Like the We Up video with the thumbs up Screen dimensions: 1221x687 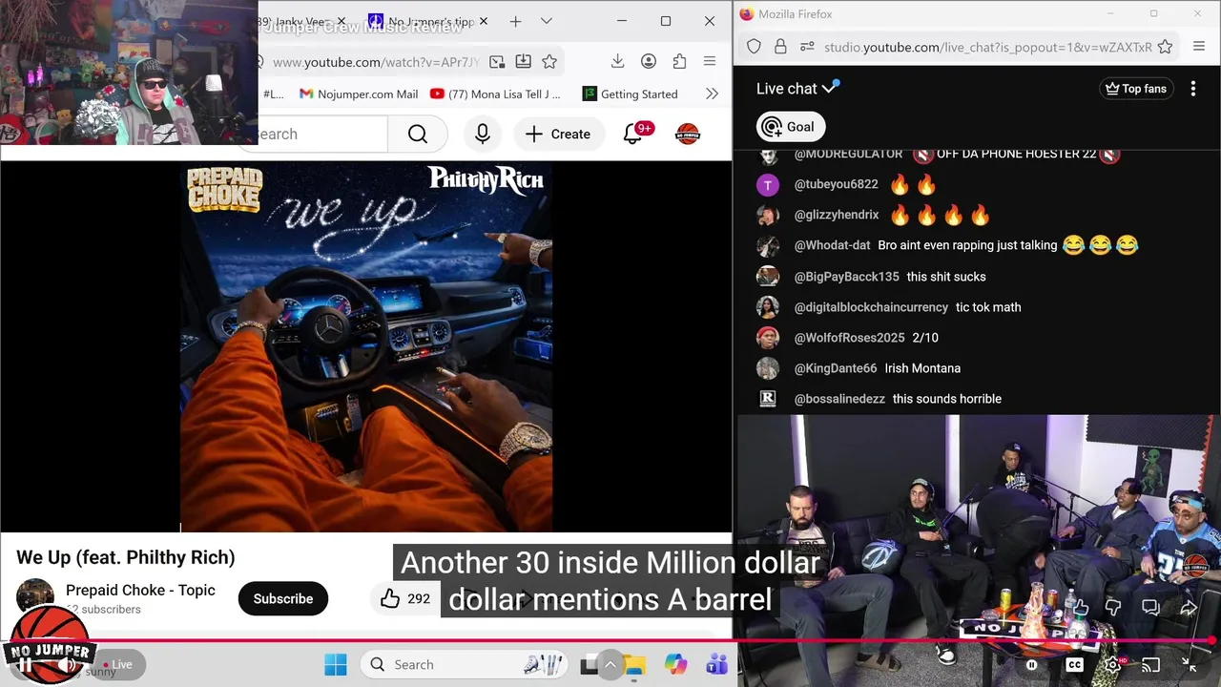click(390, 599)
